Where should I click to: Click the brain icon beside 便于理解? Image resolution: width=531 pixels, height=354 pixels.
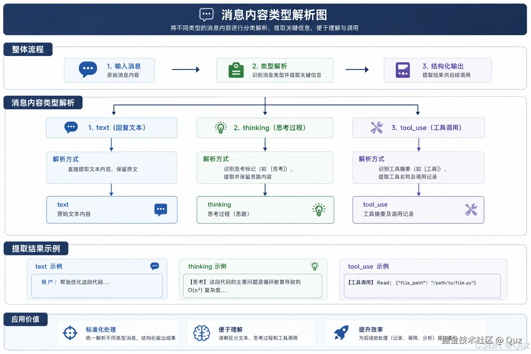point(202,333)
